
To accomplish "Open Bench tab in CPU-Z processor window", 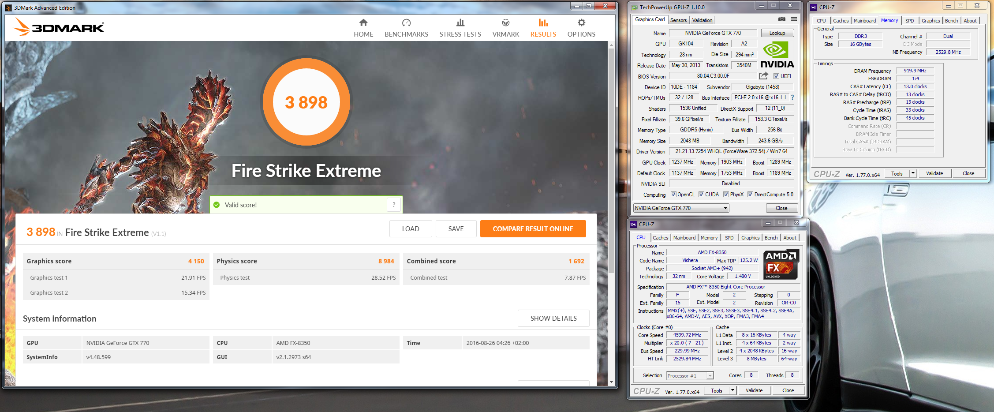I will click(771, 238).
